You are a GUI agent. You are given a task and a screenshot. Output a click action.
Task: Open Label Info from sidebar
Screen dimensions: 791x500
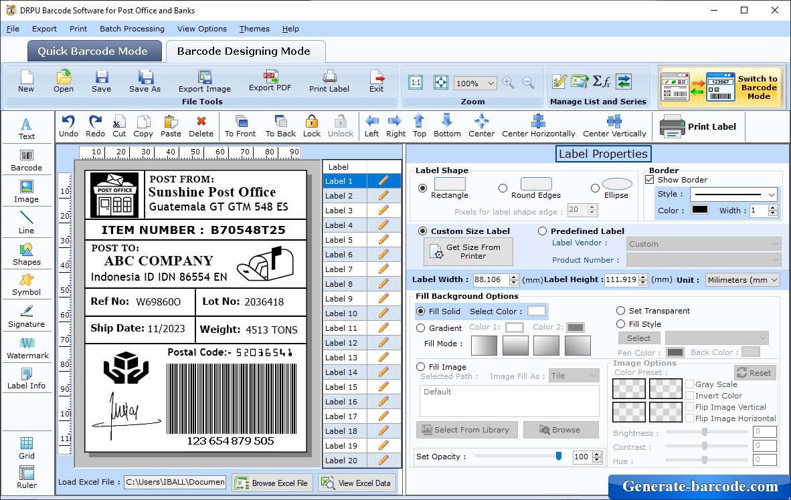[27, 378]
